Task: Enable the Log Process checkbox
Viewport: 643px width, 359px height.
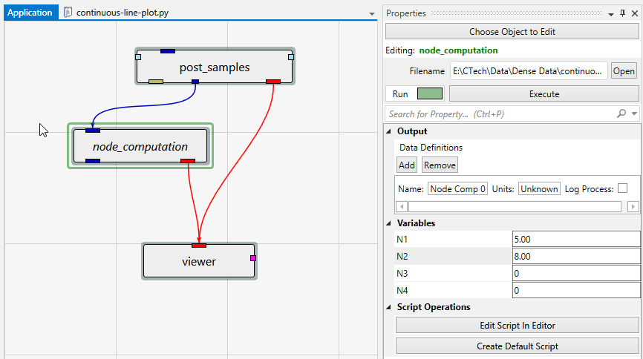Action: pos(622,188)
